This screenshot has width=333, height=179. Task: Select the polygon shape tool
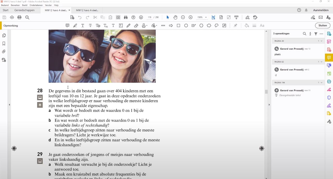pyautogui.click(x=201, y=25)
